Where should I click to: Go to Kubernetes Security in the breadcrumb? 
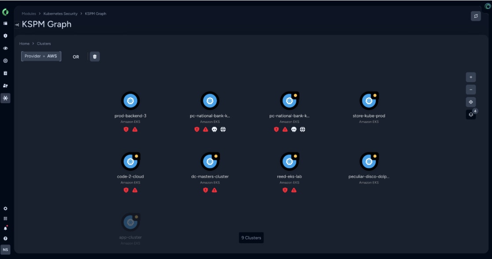60,14
